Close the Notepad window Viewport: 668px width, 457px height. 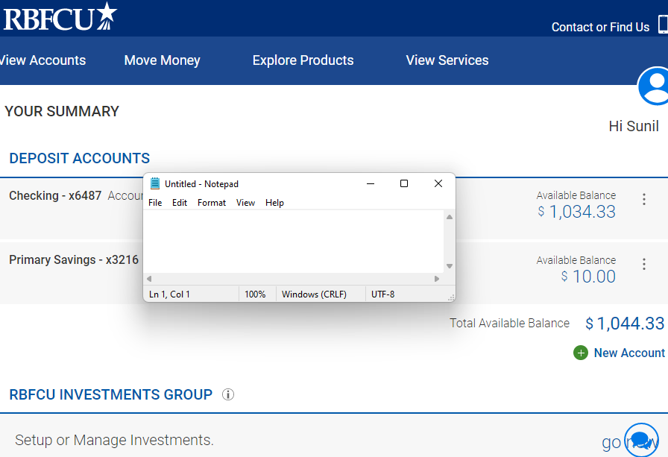[x=438, y=183]
